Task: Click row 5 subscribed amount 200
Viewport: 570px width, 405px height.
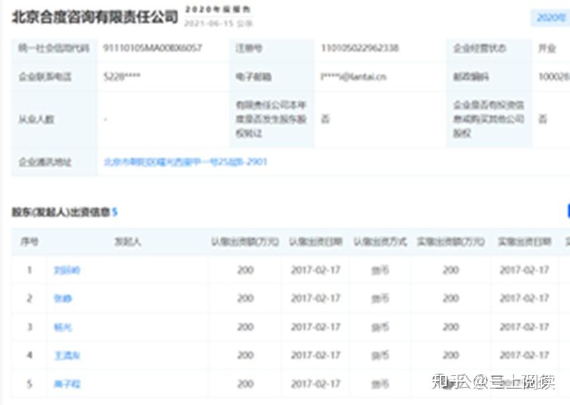Action: pyautogui.click(x=245, y=384)
